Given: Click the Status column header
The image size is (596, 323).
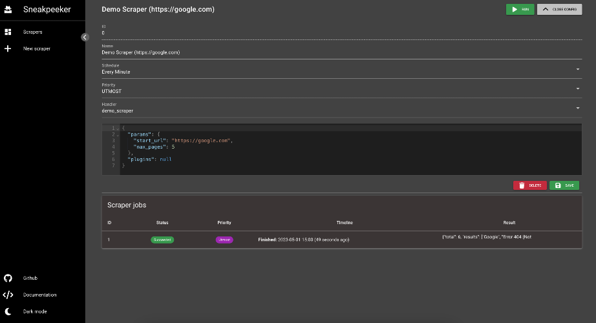Looking at the screenshot, I should click(x=162, y=223).
